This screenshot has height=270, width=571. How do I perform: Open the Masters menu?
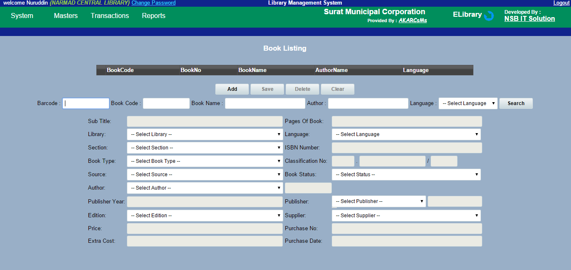coord(66,16)
